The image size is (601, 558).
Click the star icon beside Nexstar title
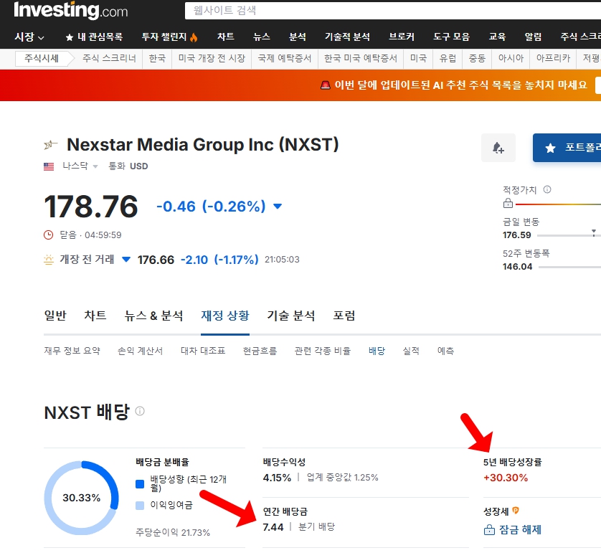pos(50,145)
